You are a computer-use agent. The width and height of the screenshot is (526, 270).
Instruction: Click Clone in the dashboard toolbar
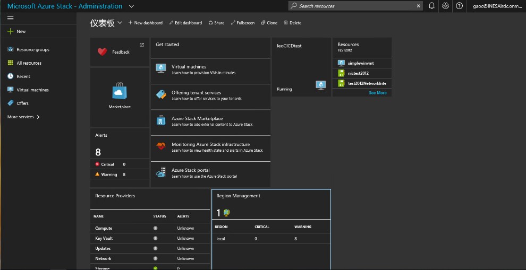[x=269, y=23]
